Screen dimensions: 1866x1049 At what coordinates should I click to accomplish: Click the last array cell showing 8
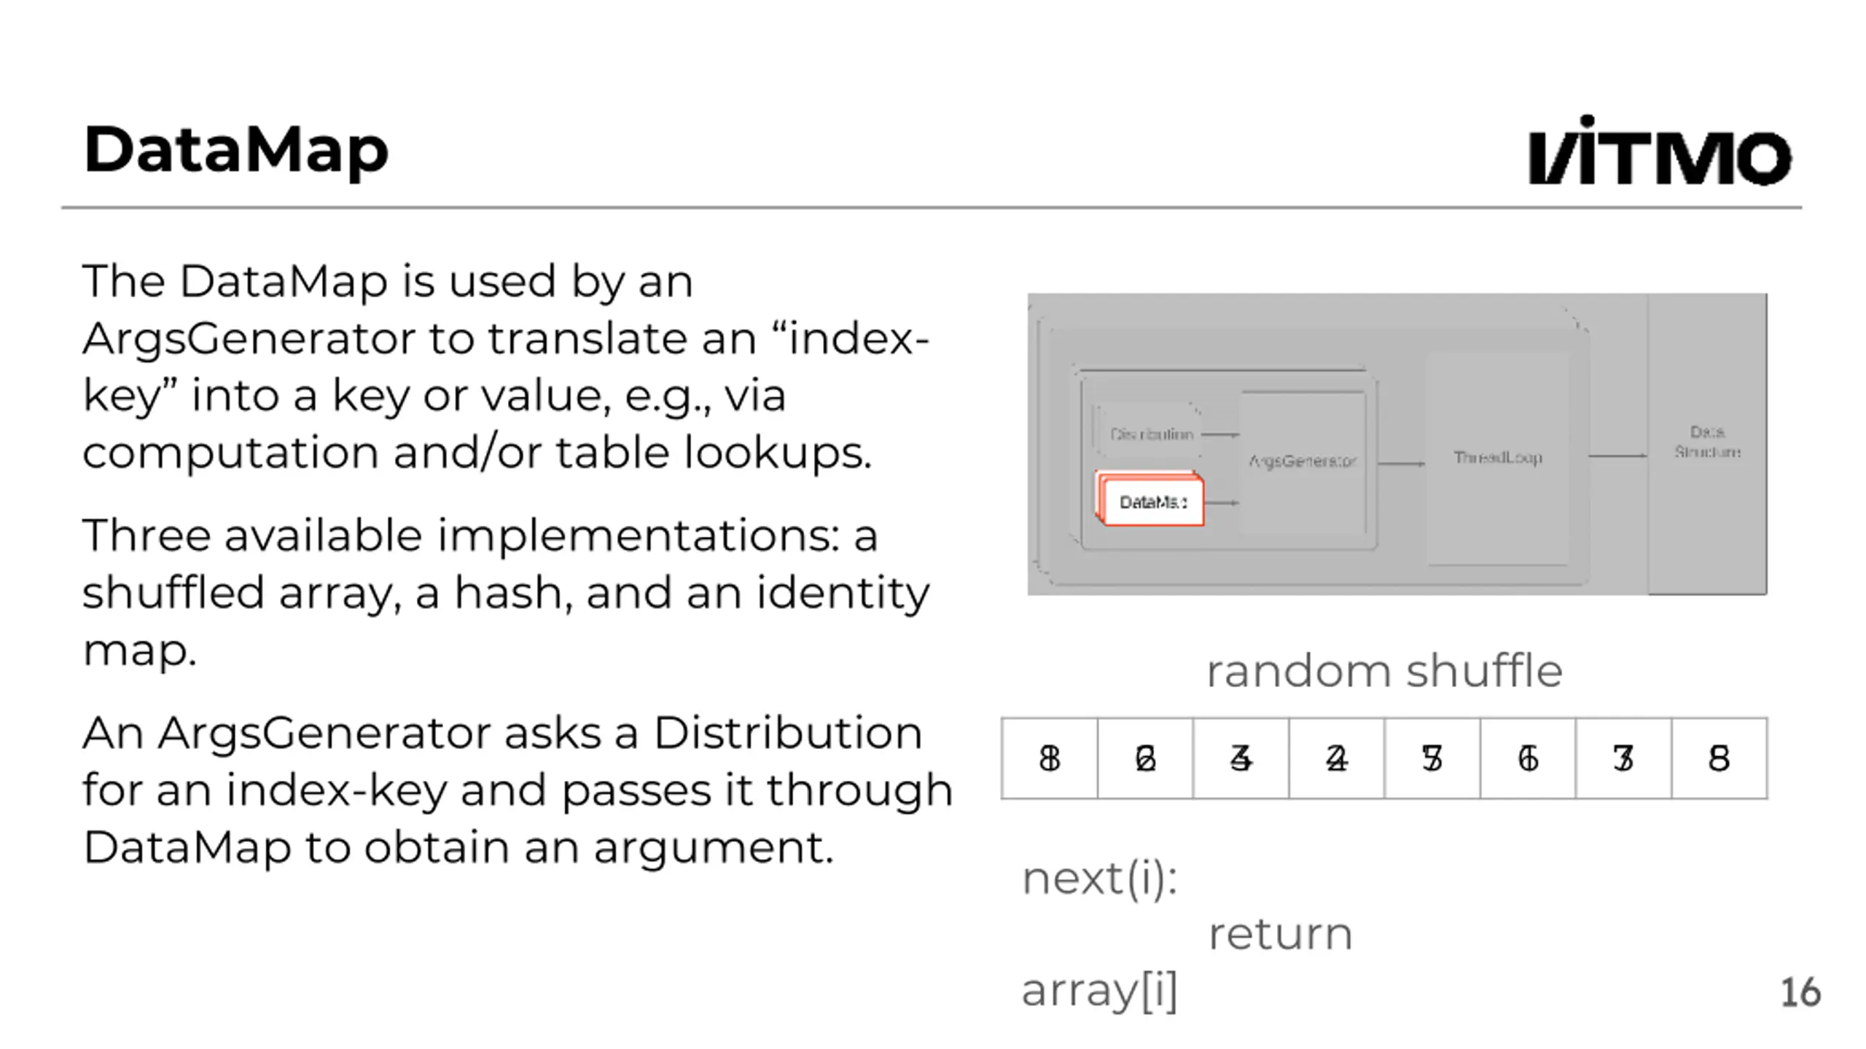tap(1719, 758)
